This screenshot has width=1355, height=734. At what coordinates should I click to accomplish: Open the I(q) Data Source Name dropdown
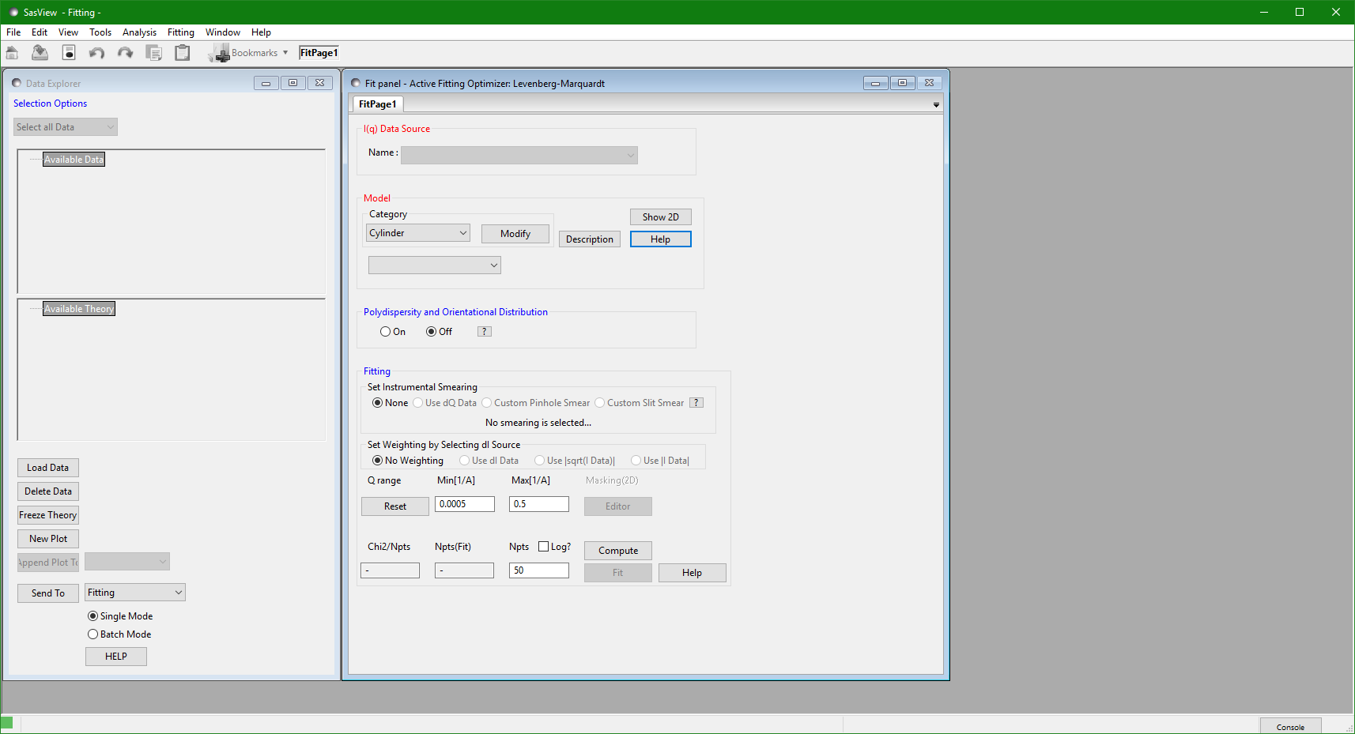(x=519, y=155)
